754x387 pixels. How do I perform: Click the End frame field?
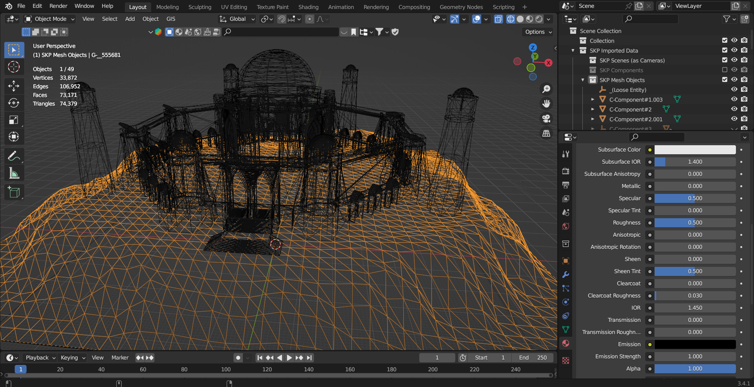click(x=533, y=358)
